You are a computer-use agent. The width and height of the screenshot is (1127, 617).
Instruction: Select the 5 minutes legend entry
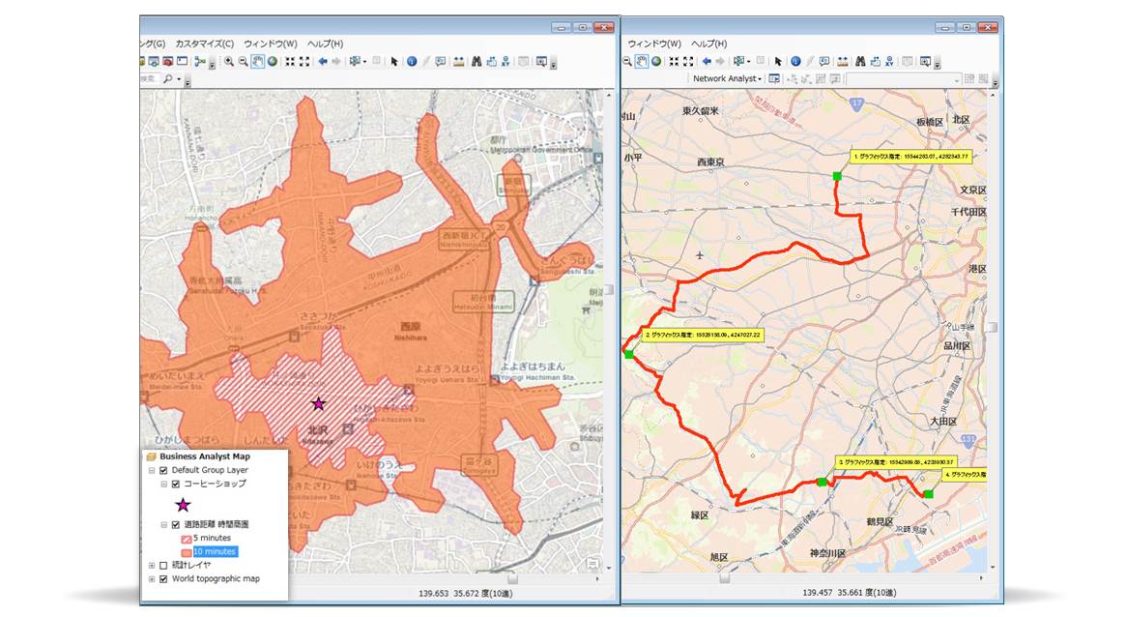212,538
